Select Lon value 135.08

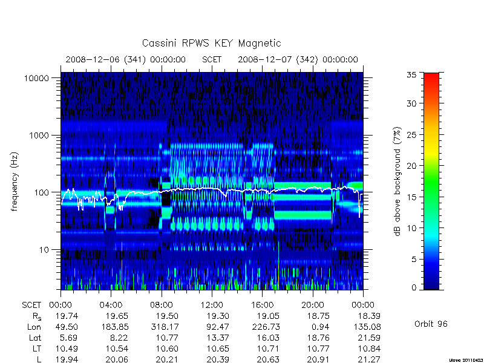(367, 327)
